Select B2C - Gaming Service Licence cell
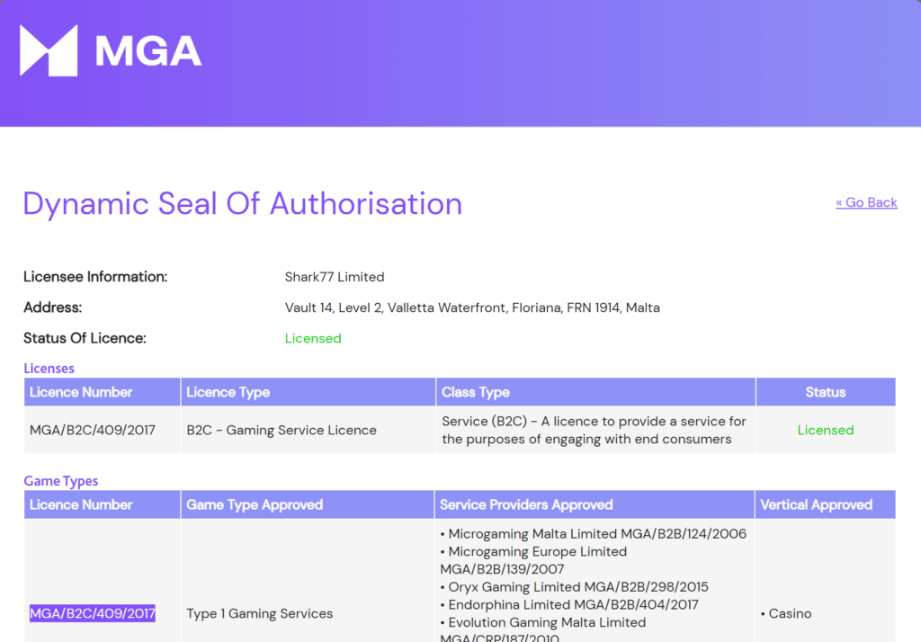Image resolution: width=921 pixels, height=642 pixels. point(282,430)
